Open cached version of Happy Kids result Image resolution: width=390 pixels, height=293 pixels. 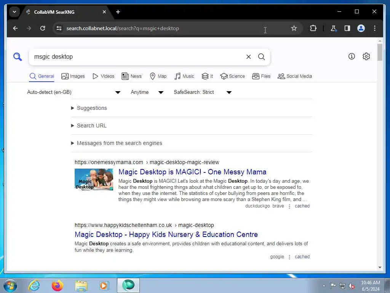(x=302, y=257)
